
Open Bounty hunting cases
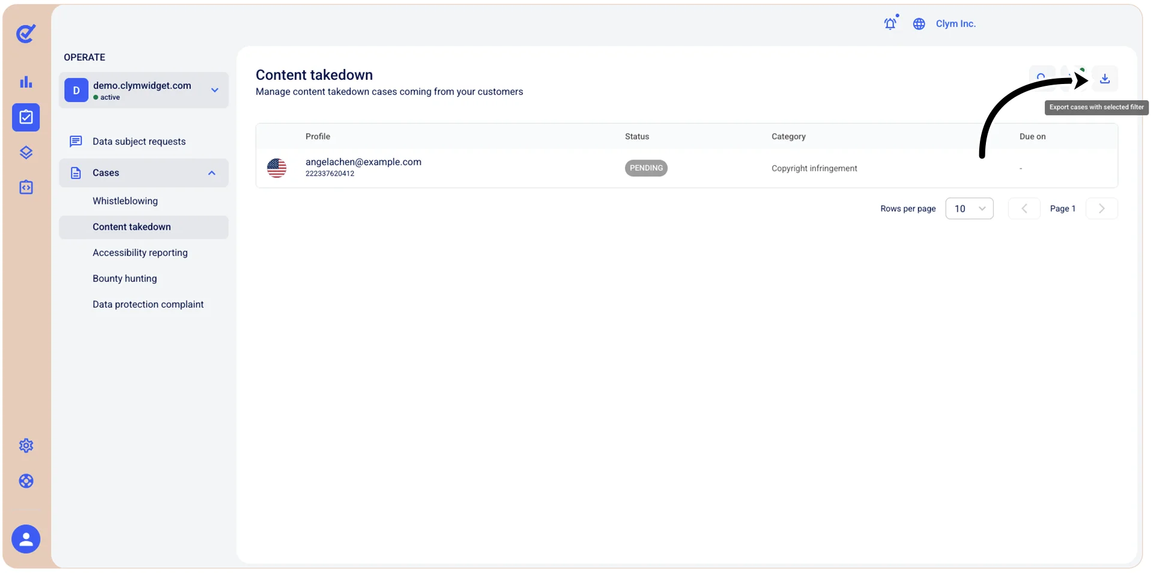tap(124, 278)
